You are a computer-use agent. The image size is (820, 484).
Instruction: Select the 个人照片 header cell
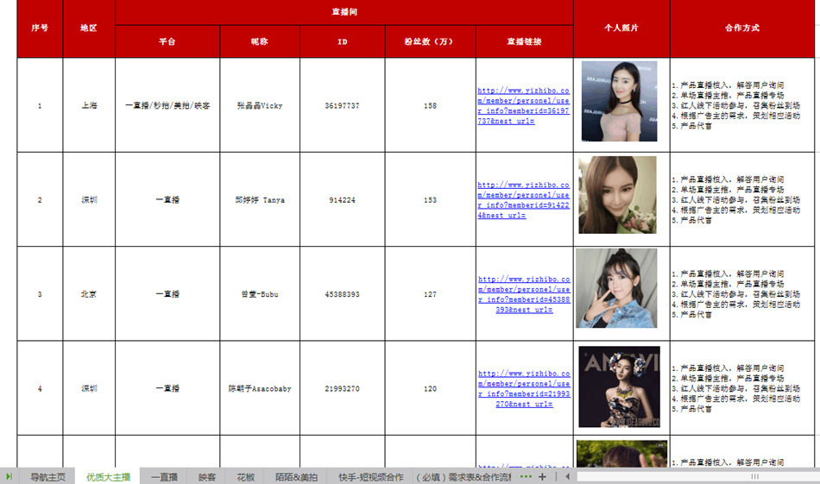[621, 28]
